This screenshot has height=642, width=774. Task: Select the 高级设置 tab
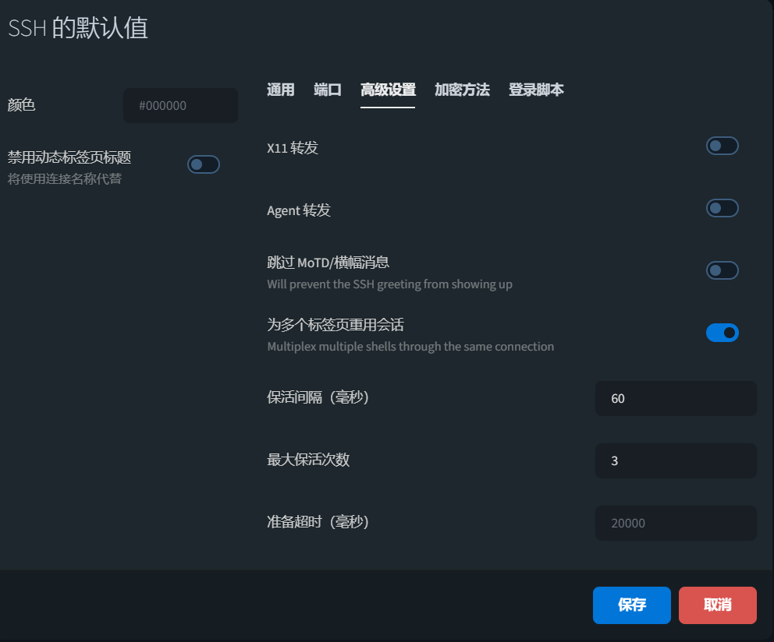(x=388, y=90)
